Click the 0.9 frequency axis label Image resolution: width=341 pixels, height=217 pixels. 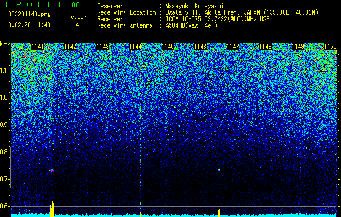pyautogui.click(x=5, y=125)
